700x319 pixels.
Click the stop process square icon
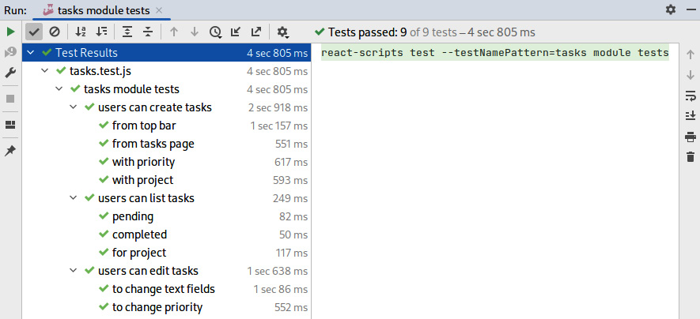(x=11, y=99)
